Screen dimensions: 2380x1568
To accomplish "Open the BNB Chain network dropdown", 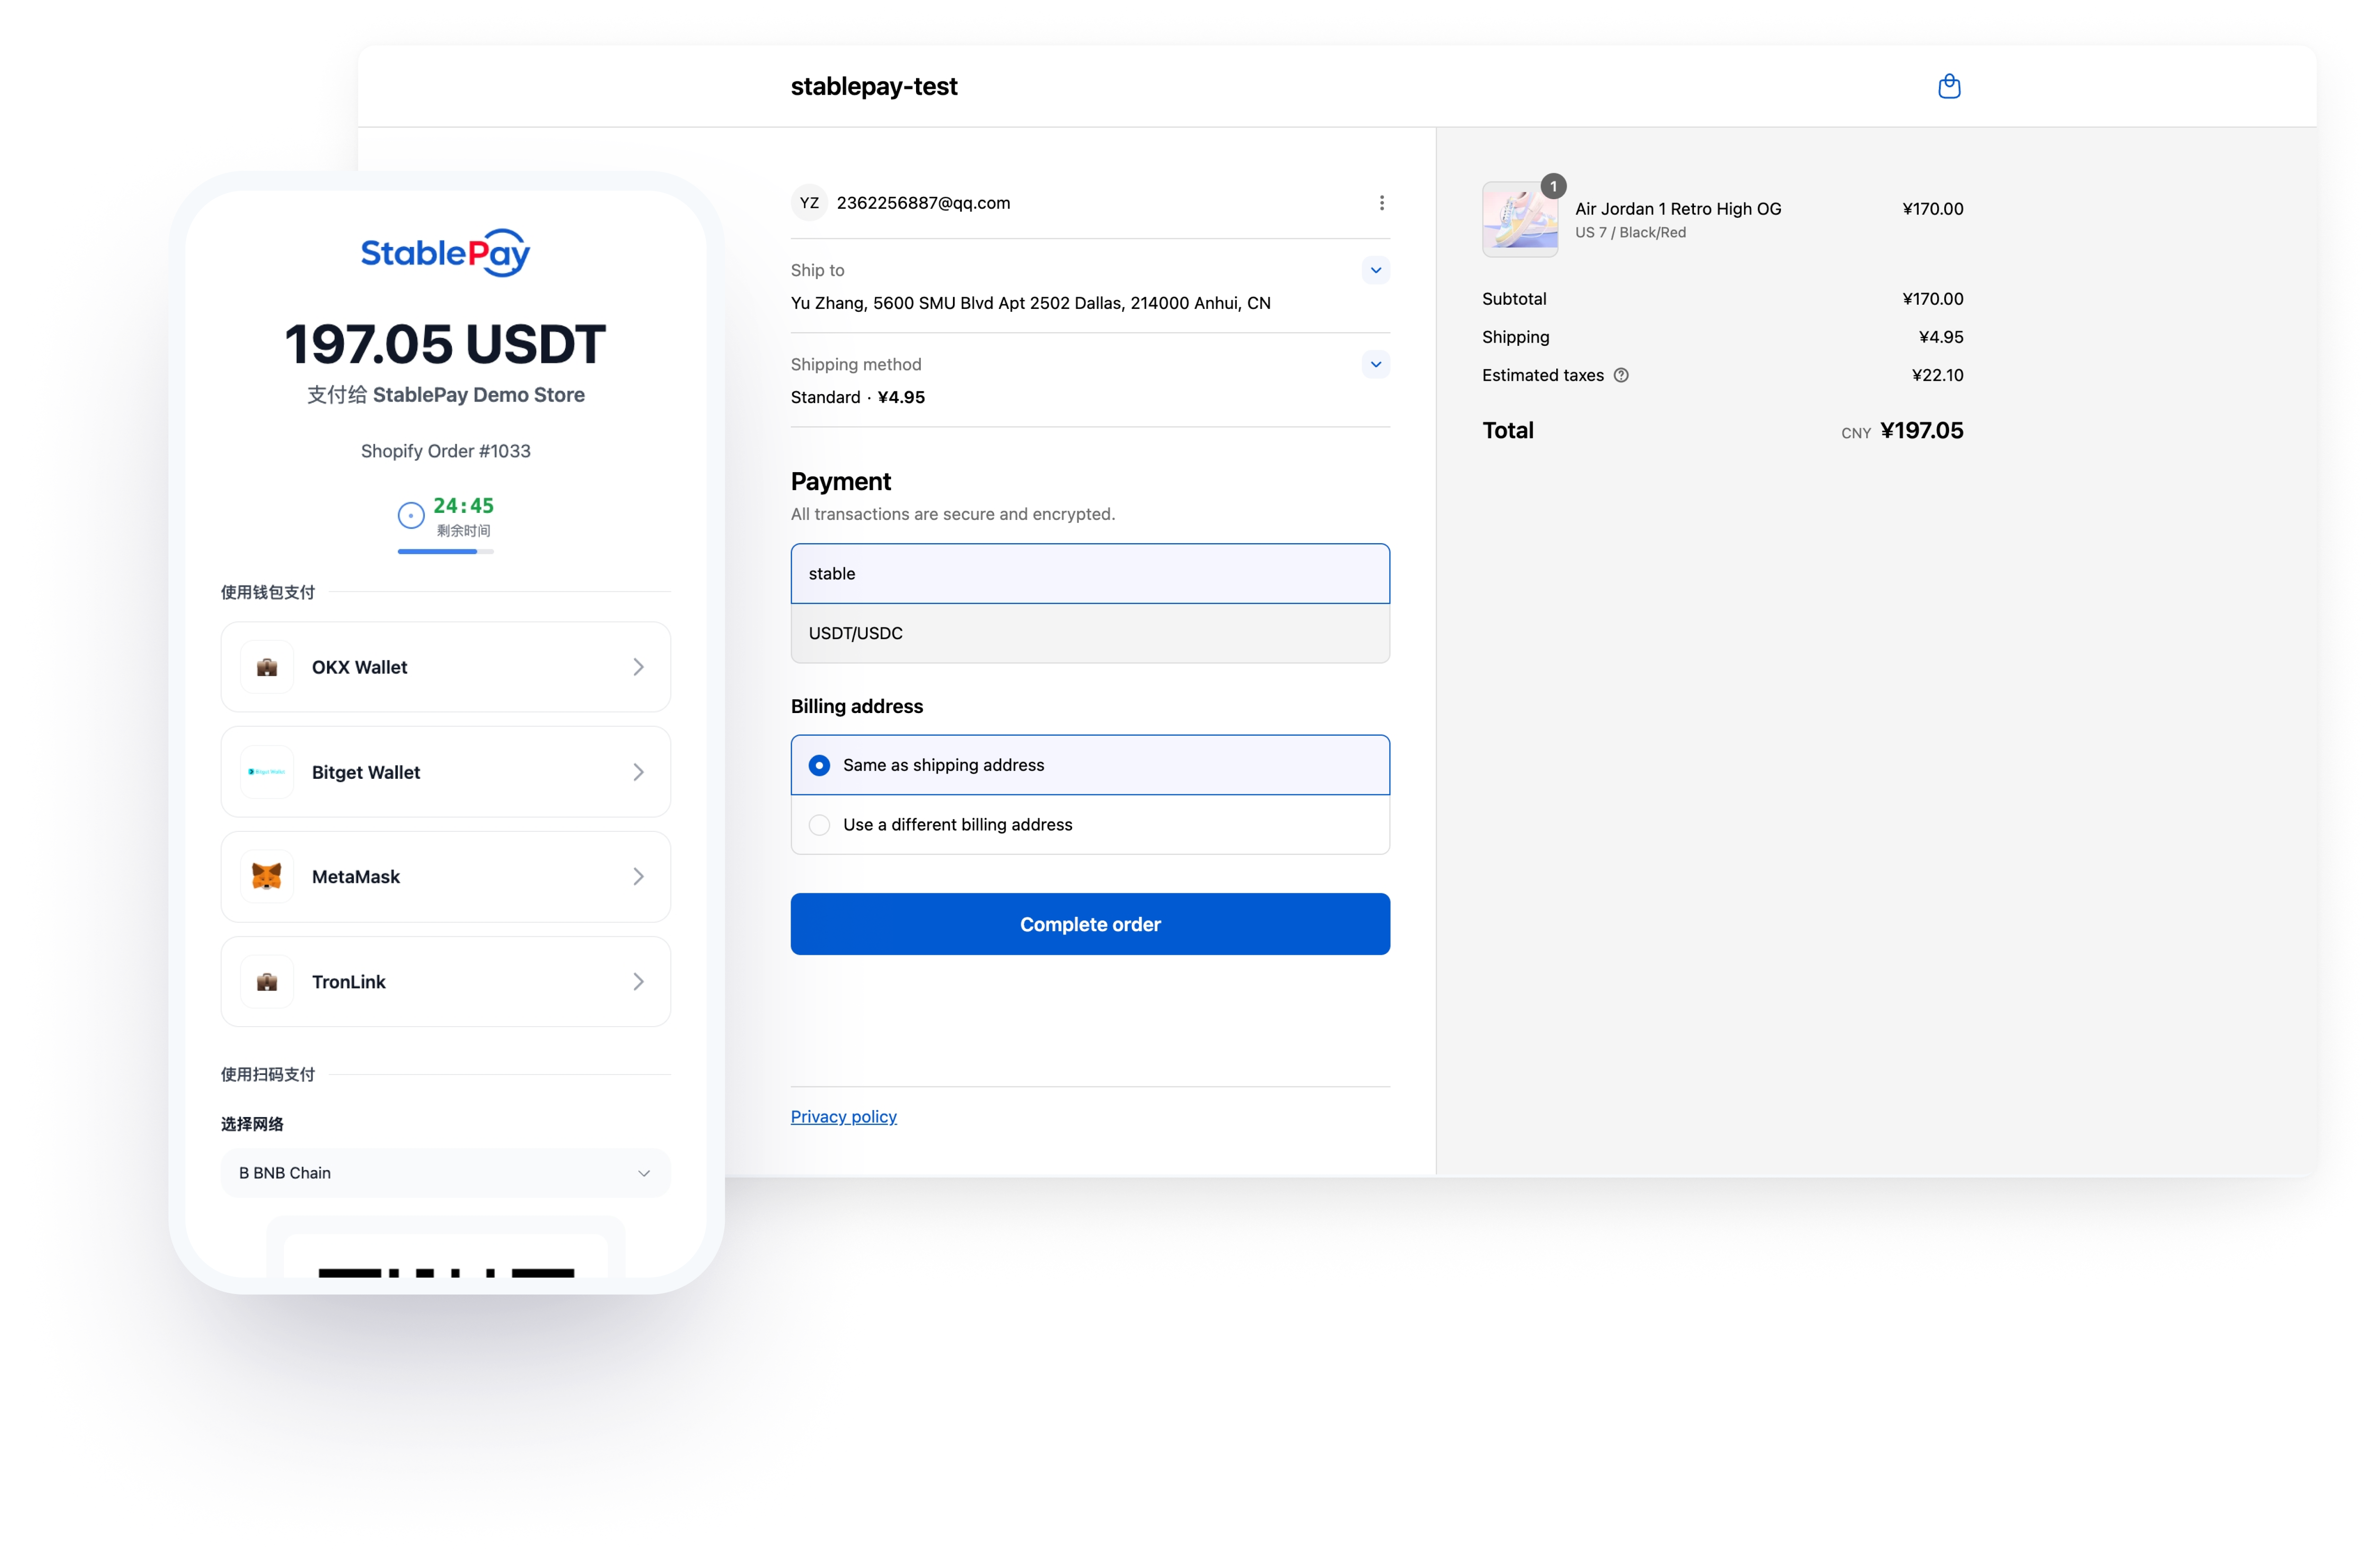I will 445,1173.
